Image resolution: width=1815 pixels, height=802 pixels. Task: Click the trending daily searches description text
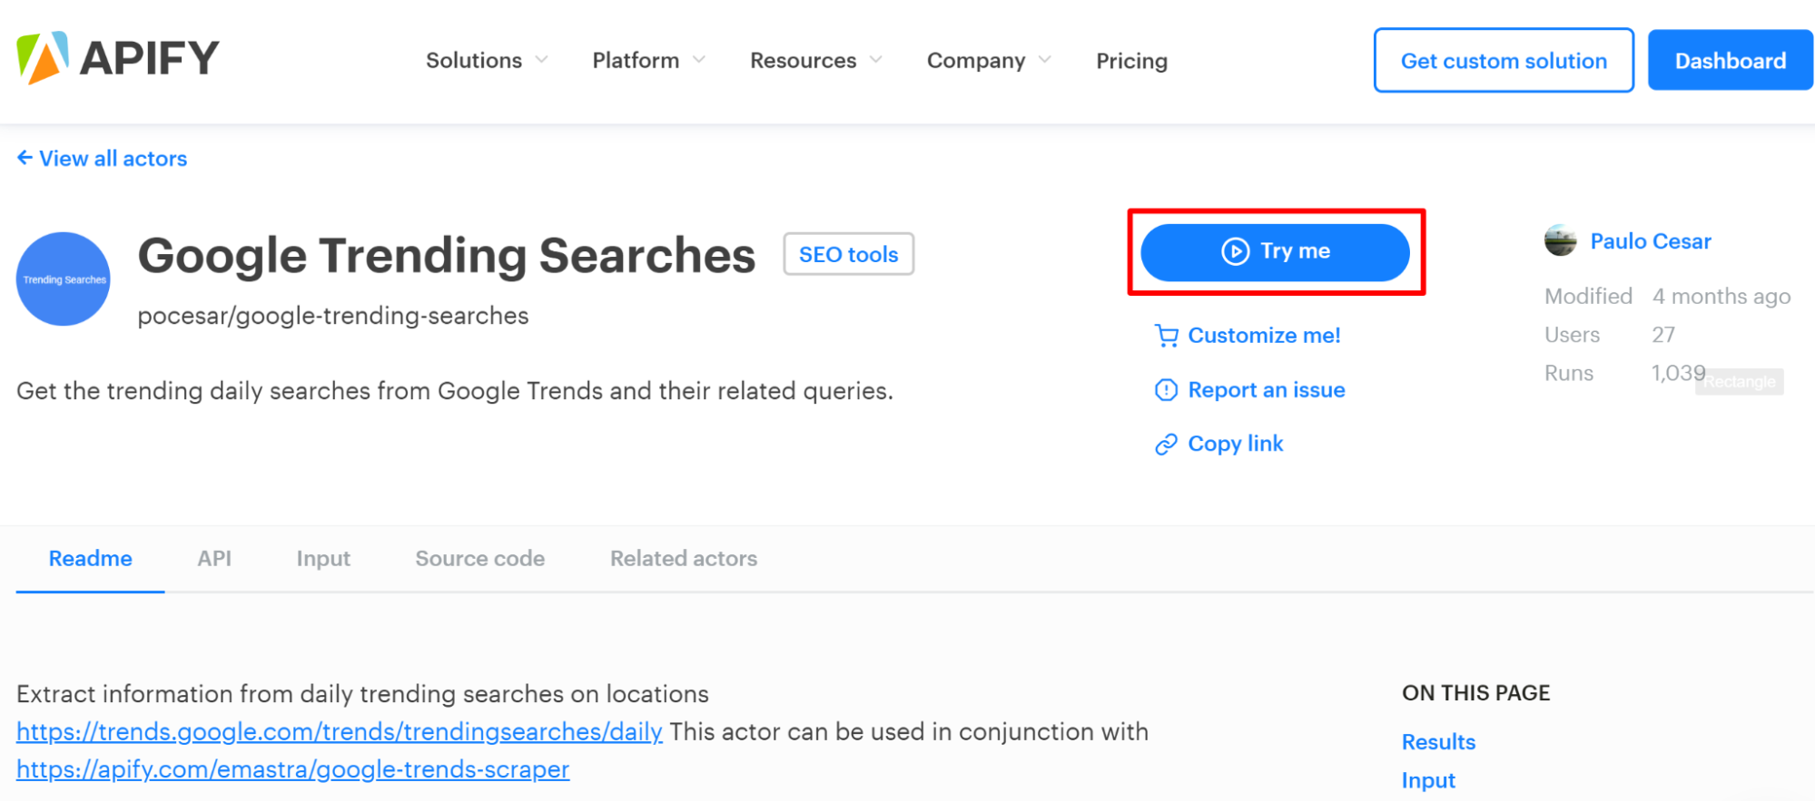pyautogui.click(x=455, y=391)
